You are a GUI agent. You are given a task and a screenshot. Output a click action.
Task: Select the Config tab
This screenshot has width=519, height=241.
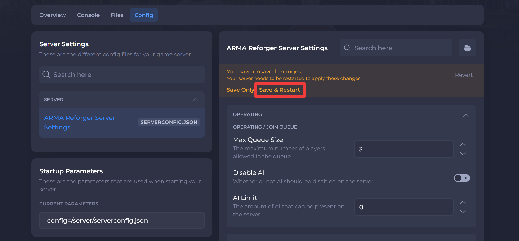click(144, 15)
